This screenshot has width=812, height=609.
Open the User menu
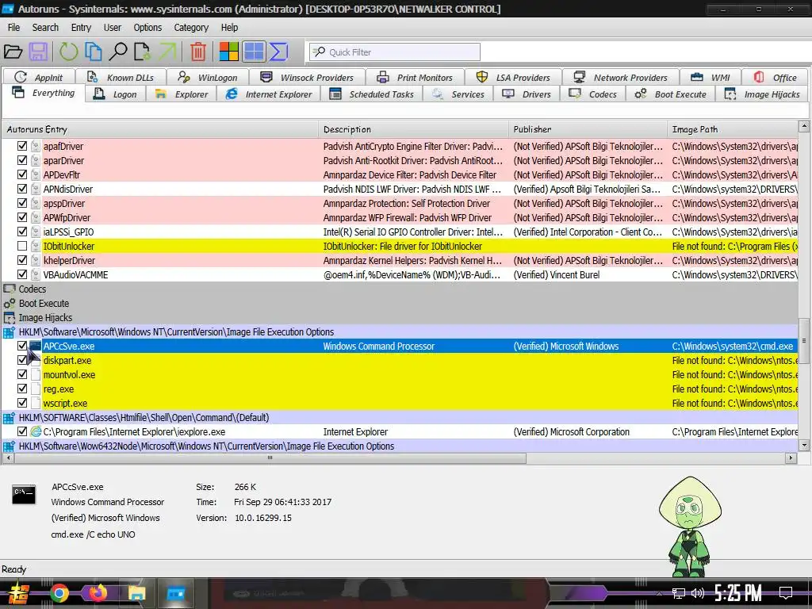tap(112, 28)
